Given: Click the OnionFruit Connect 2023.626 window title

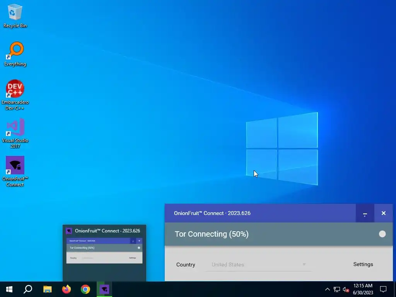Looking at the screenshot, I should (212, 213).
